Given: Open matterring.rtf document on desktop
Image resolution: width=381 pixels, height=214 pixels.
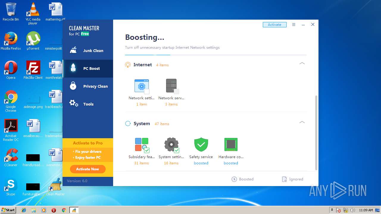Looking at the screenshot, I should point(55,12).
